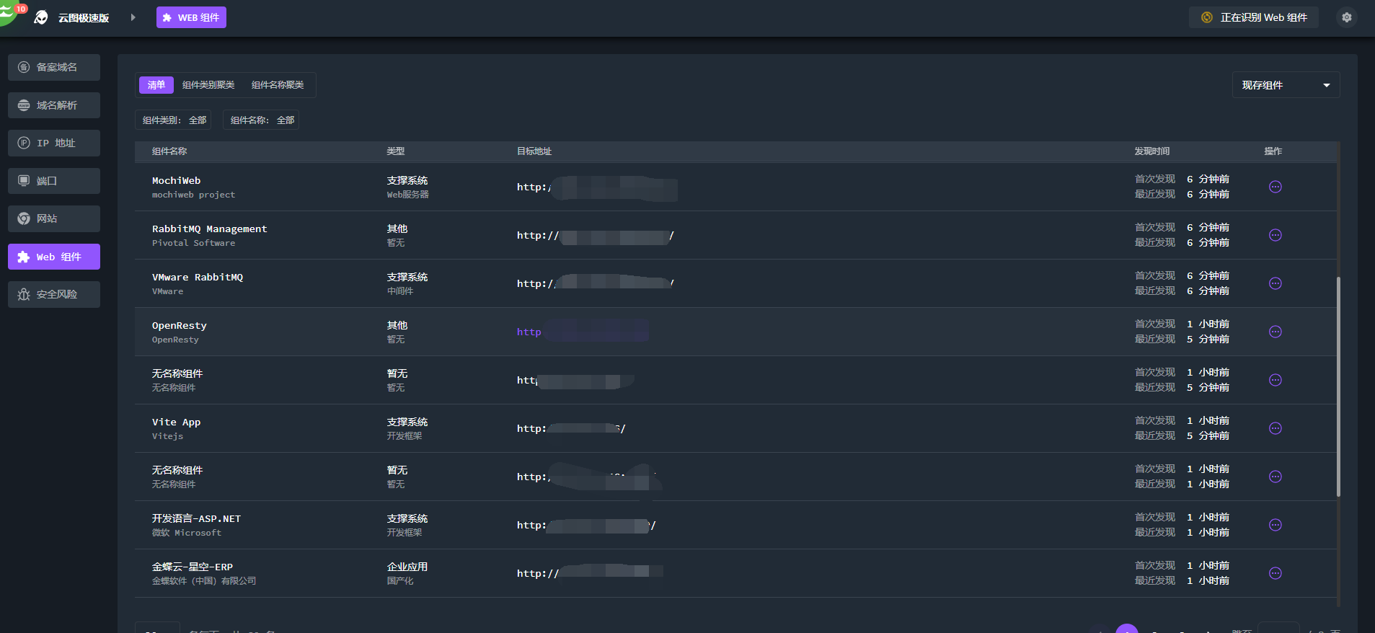Open the 组件名称 filter selector
The height and width of the screenshot is (633, 1375).
tap(262, 120)
